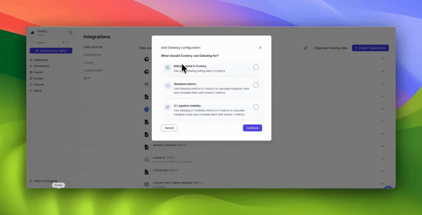Click the Standard metrics chart icon

pyautogui.click(x=167, y=85)
